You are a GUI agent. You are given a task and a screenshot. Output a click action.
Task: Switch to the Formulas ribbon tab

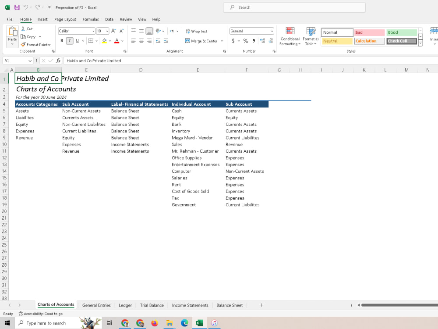(x=91, y=19)
